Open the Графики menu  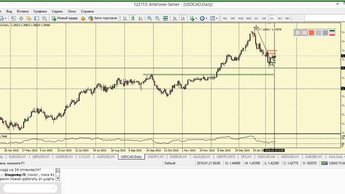[x=40, y=11]
